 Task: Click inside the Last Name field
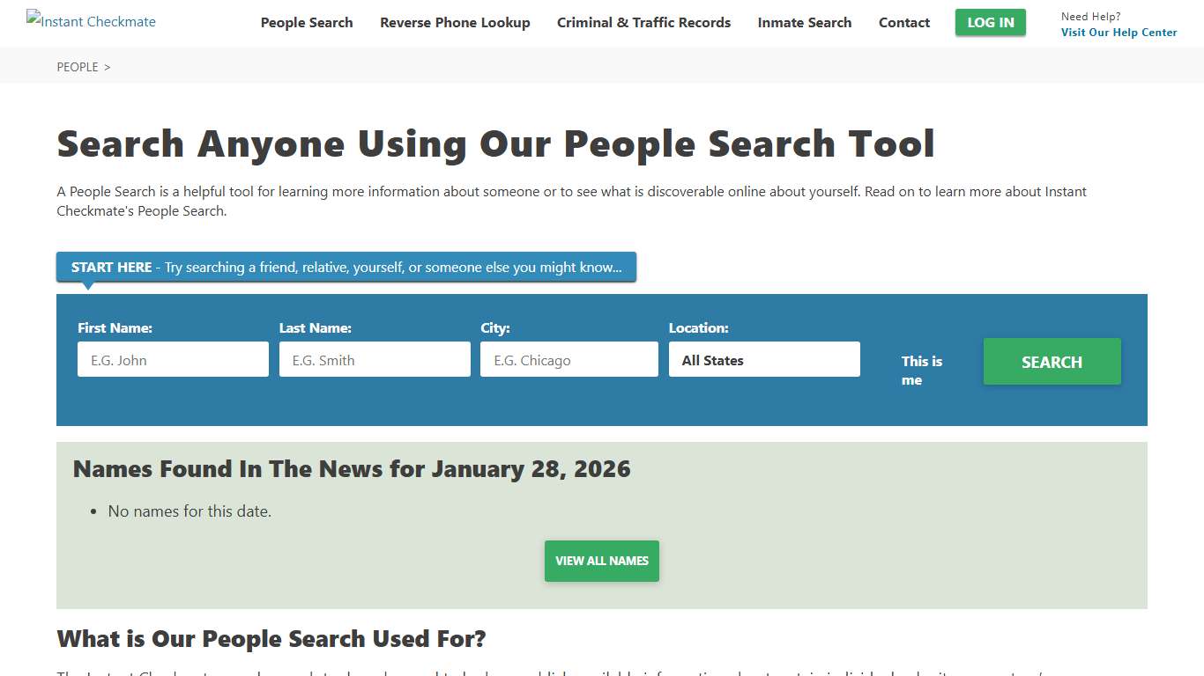click(375, 359)
